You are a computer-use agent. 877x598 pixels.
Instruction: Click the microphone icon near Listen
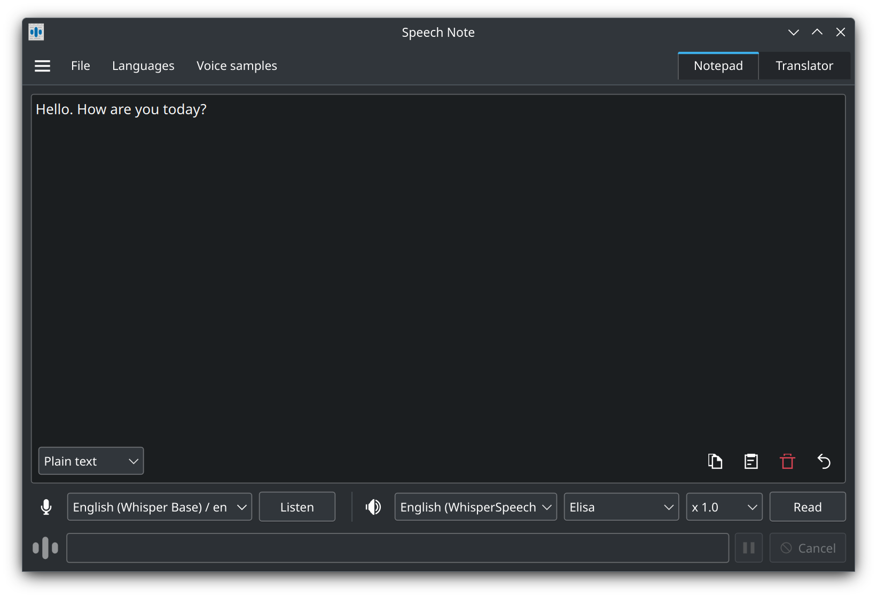point(46,507)
